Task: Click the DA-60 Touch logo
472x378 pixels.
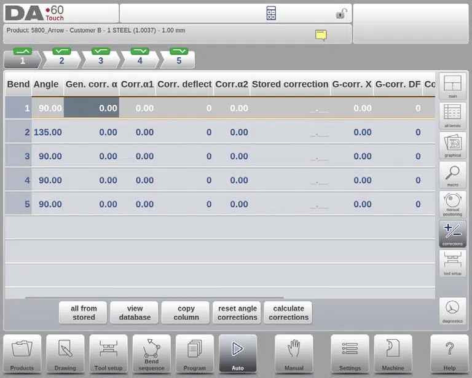Action: pyautogui.click(x=34, y=14)
